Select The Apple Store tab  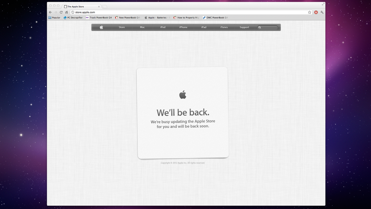point(81,7)
